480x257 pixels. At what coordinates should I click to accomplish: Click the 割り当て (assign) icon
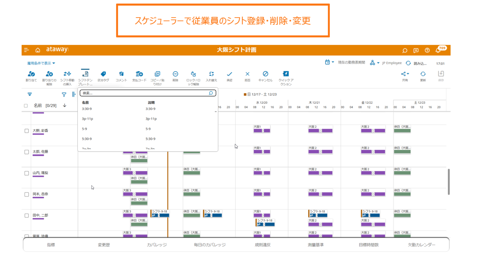(x=31, y=74)
